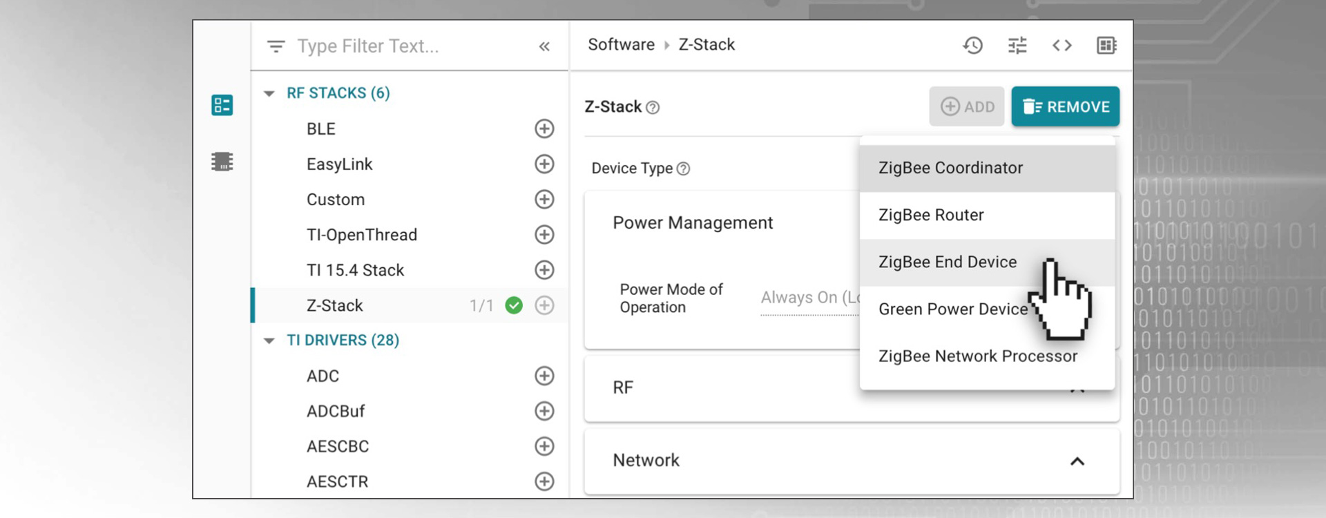This screenshot has height=518, width=1326.
Task: Choose ZigBee Router from the dropdown
Action: click(x=931, y=215)
